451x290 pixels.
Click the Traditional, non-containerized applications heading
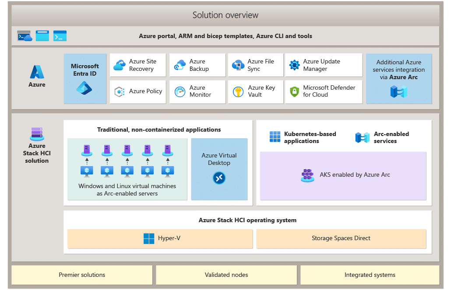pyautogui.click(x=159, y=129)
